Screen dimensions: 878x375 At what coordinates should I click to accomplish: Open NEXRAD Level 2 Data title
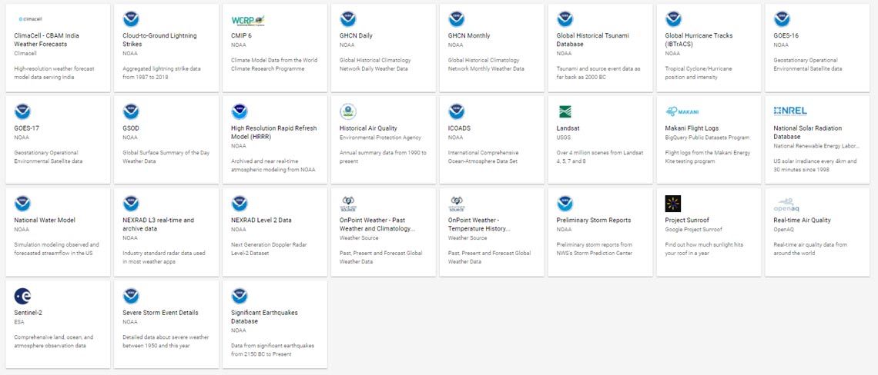[262, 221]
